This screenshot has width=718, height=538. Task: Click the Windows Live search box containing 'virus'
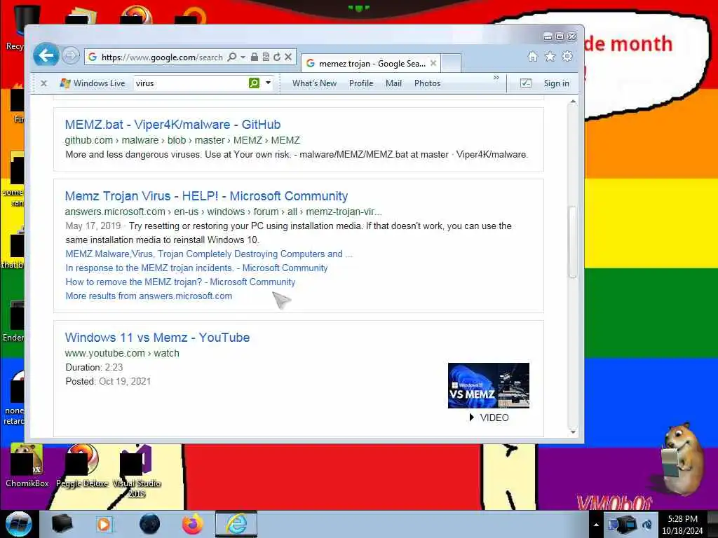tap(190, 83)
